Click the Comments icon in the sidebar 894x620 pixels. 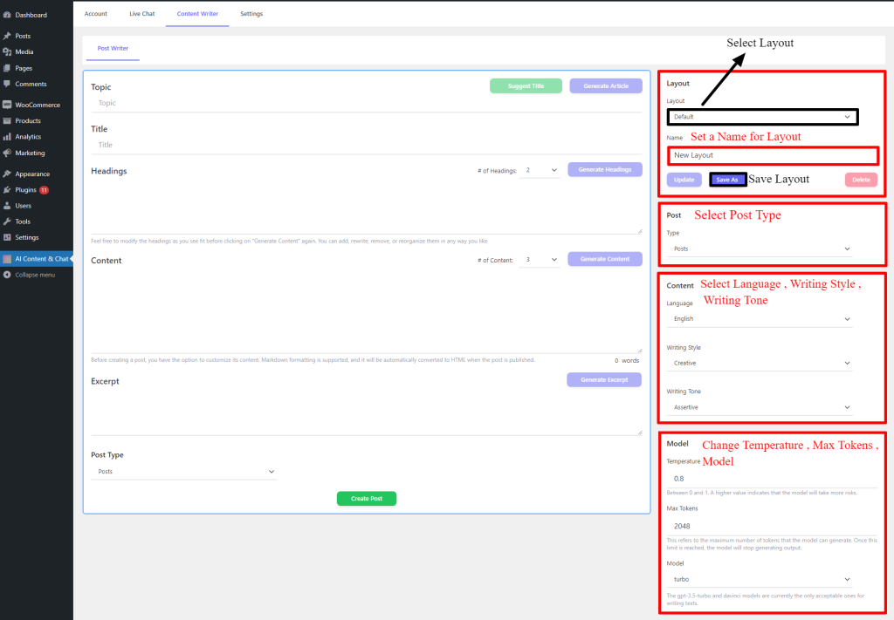[x=9, y=84]
